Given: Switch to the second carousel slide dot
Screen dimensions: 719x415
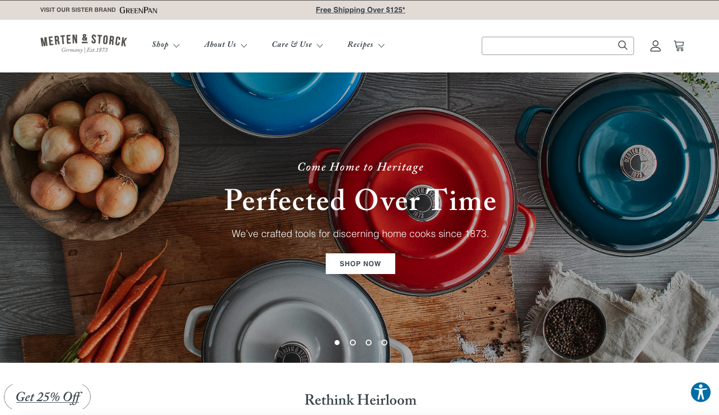Looking at the screenshot, I should pos(353,343).
